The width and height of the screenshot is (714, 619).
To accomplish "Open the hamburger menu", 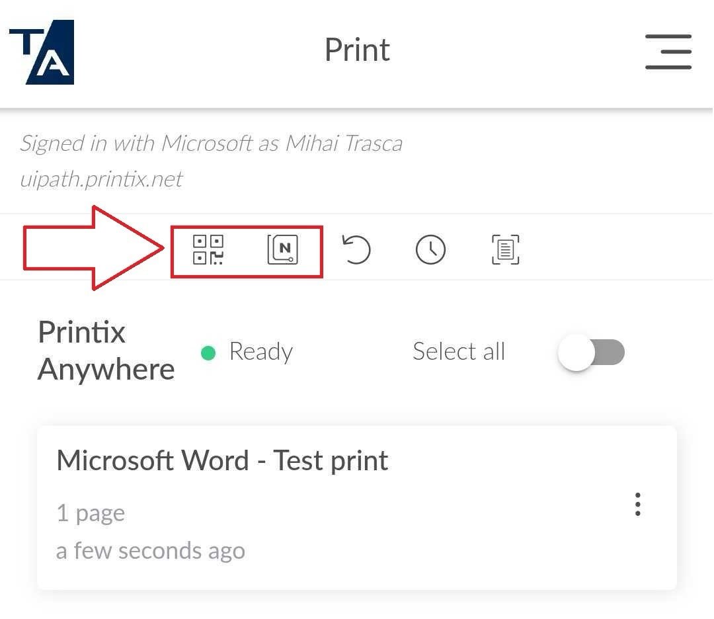I will click(x=668, y=52).
